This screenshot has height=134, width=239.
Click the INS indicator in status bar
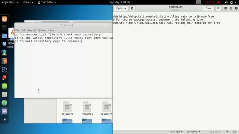pos(235,132)
